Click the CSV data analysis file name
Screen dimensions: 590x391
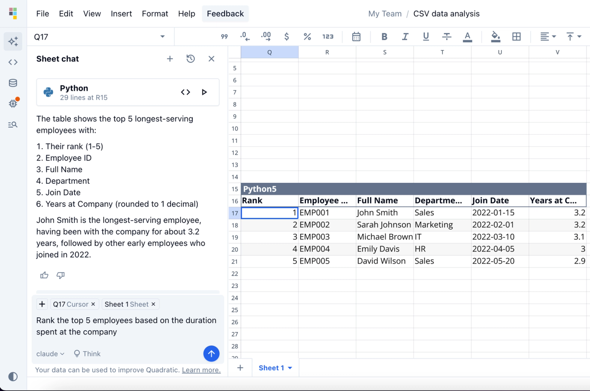446,13
